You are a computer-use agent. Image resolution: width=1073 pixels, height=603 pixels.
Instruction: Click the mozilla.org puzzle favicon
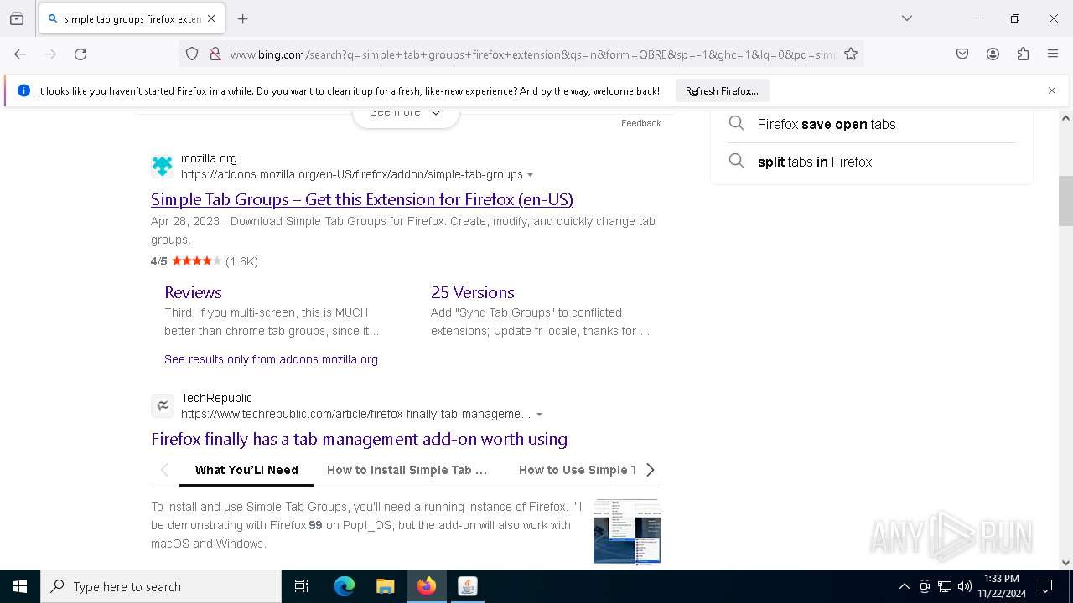[163, 166]
